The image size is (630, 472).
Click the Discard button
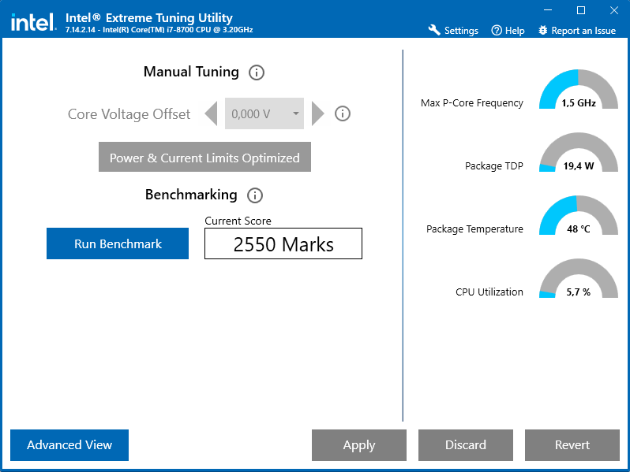[x=466, y=445]
